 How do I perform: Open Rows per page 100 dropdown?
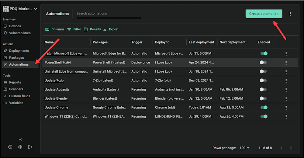[x=244, y=148]
